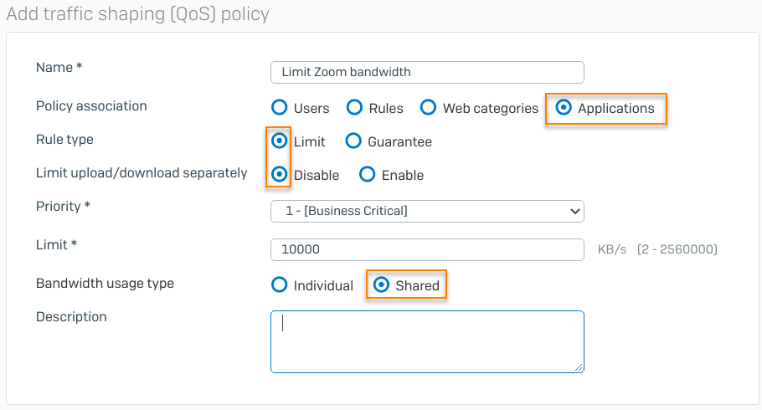
Task: Pick Applications policy association
Action: tap(564, 108)
